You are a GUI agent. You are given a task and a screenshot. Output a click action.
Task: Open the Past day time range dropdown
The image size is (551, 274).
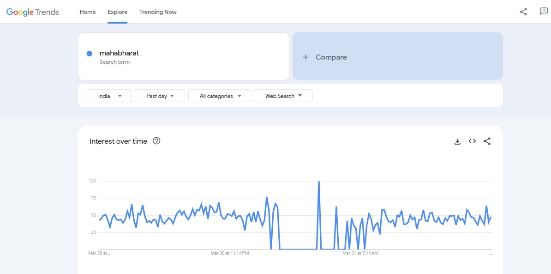coord(160,96)
